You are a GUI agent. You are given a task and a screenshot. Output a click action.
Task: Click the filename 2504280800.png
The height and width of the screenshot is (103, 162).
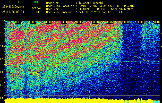(x=13, y=7)
